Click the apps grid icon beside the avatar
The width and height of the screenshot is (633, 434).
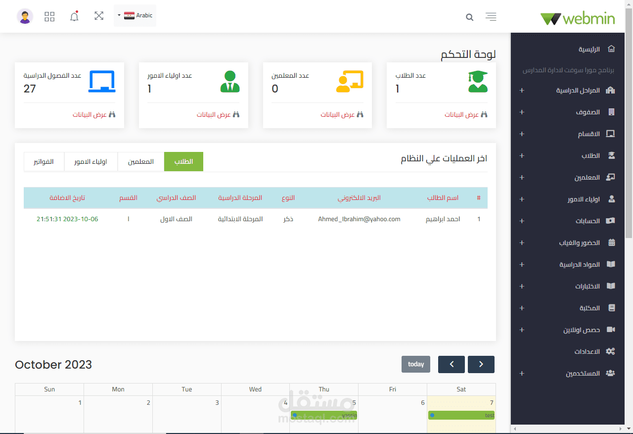49,16
